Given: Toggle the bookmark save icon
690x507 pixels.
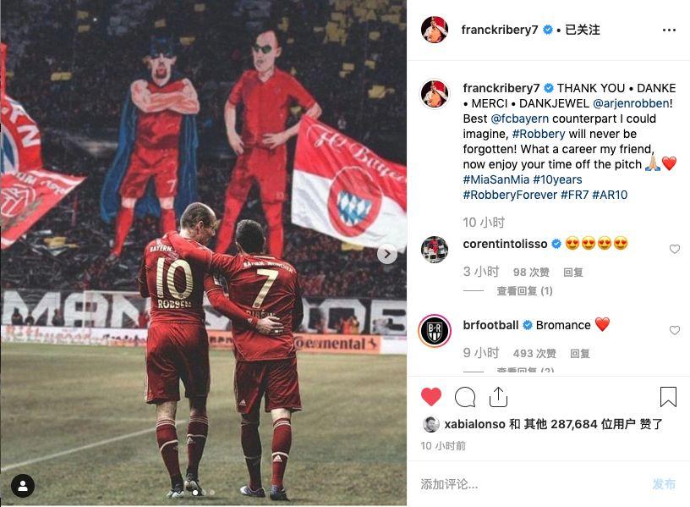Looking at the screenshot, I should click(668, 396).
